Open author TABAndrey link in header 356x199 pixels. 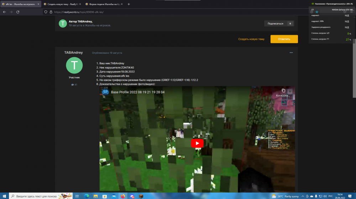click(85, 22)
